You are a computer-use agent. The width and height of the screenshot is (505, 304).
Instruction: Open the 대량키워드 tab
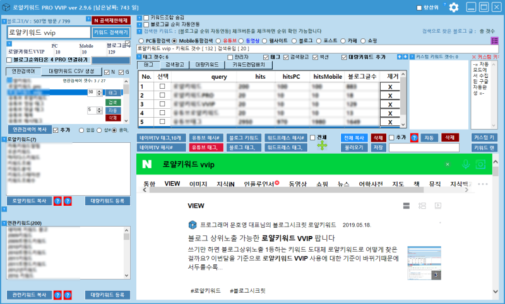[207, 65]
